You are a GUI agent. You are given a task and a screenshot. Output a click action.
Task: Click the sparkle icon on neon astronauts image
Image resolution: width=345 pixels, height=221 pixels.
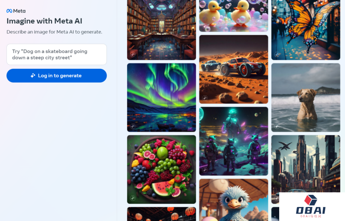click(205, 170)
